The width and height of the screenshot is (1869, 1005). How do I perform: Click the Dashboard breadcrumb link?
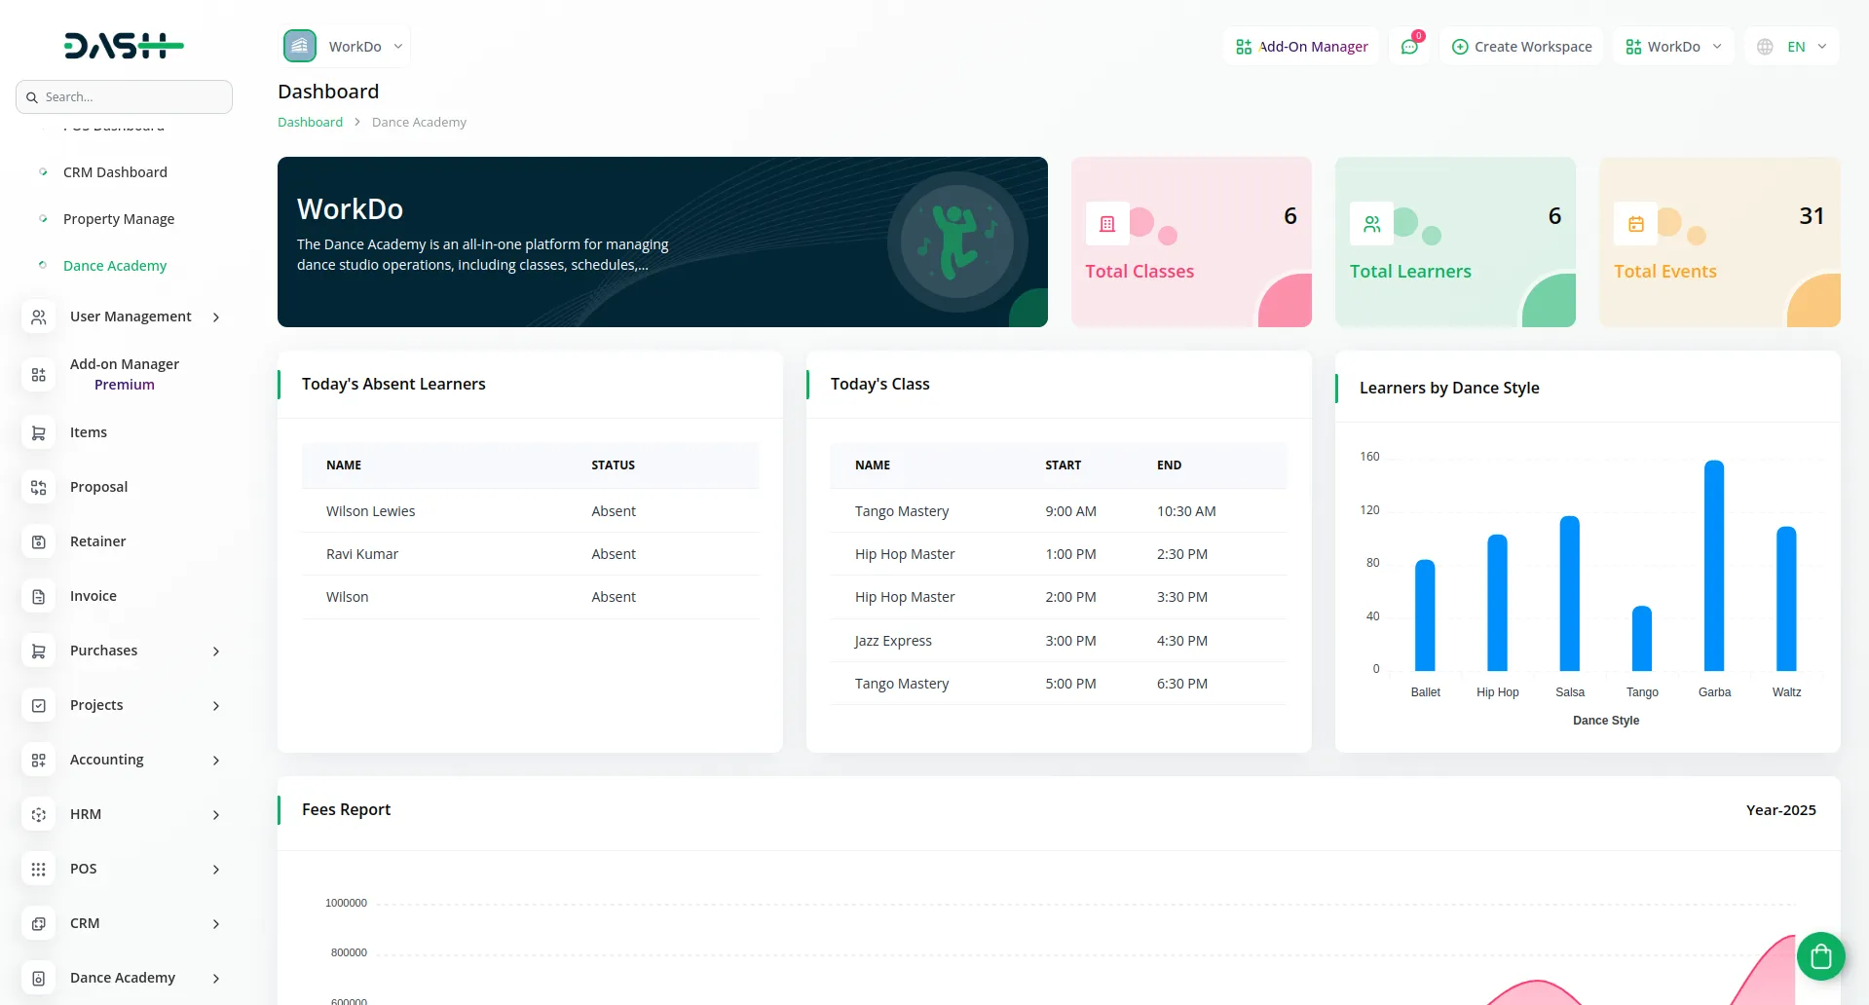pos(310,122)
